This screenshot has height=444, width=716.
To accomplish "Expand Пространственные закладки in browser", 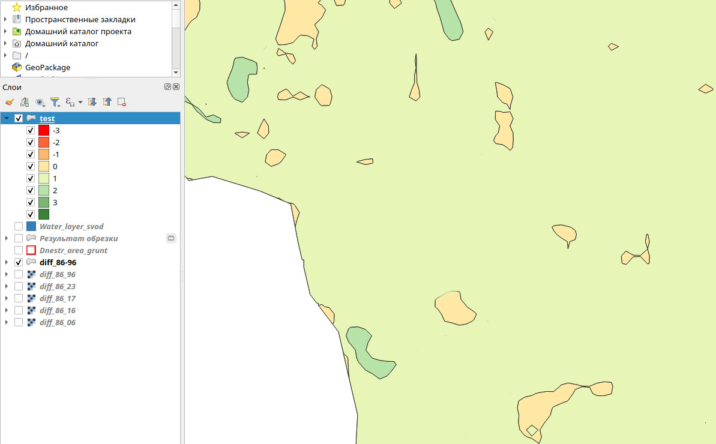I will [x=5, y=19].
